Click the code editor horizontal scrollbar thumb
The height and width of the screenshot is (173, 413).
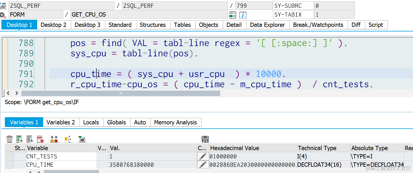click(121, 93)
